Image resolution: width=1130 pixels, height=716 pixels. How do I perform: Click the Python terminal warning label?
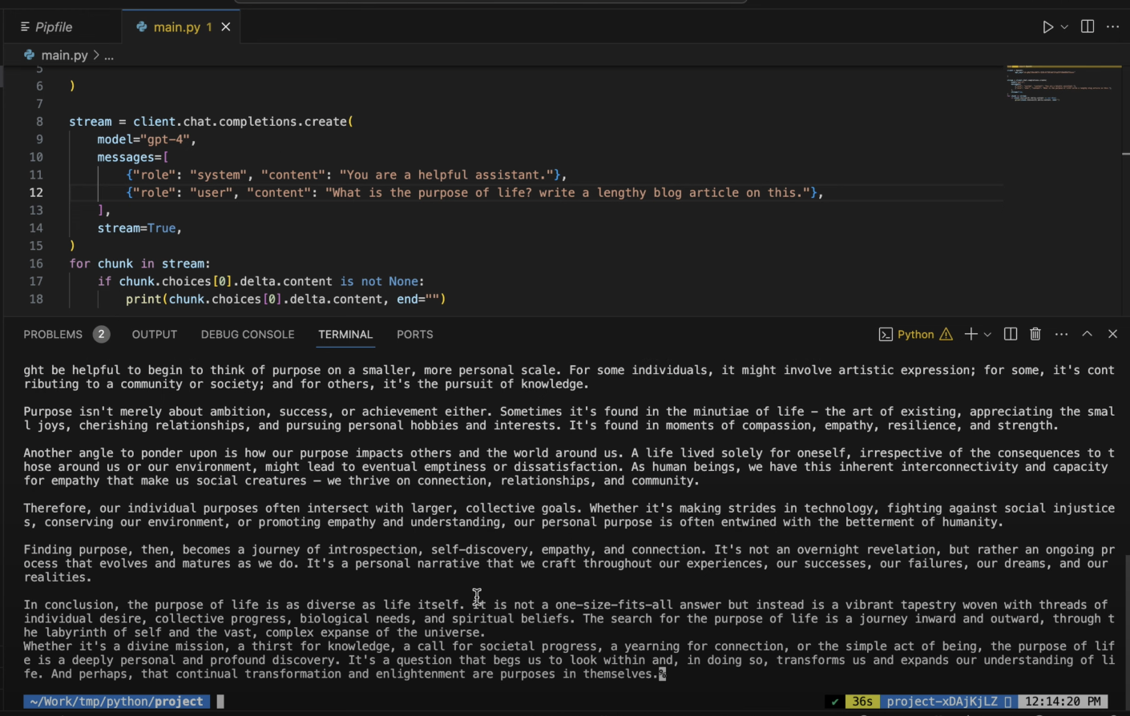coord(916,335)
